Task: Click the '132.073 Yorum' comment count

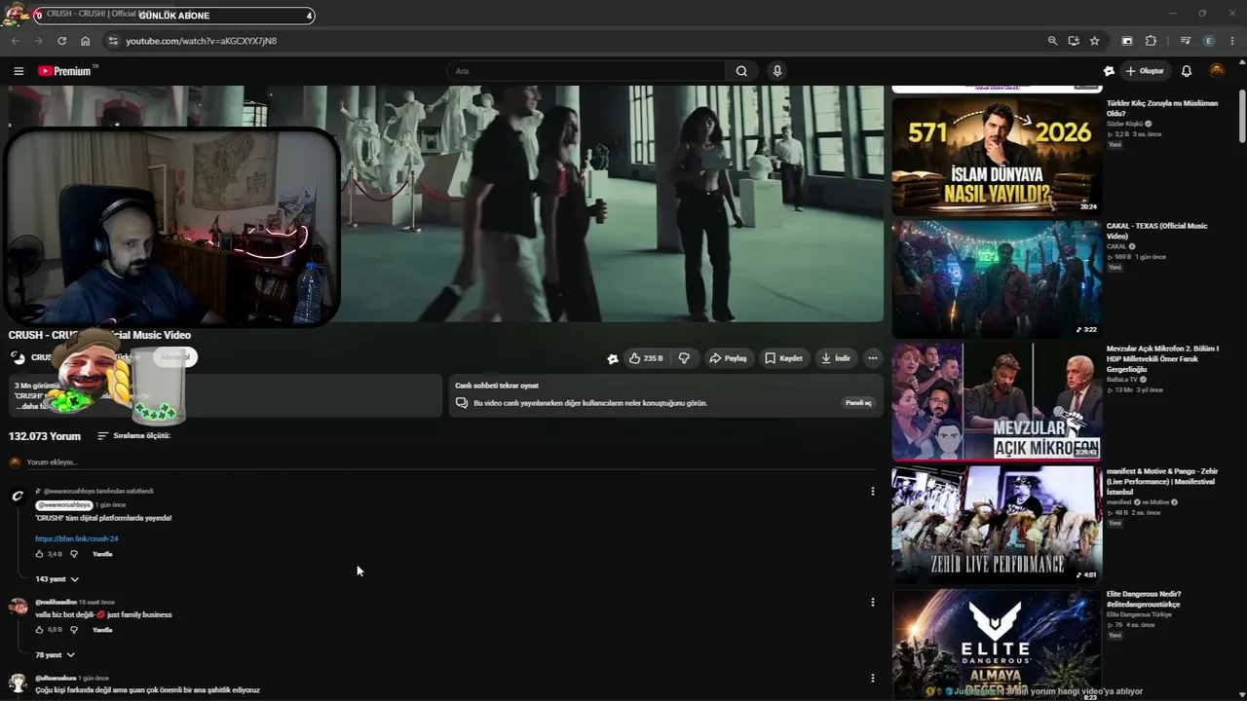Action: (45, 436)
